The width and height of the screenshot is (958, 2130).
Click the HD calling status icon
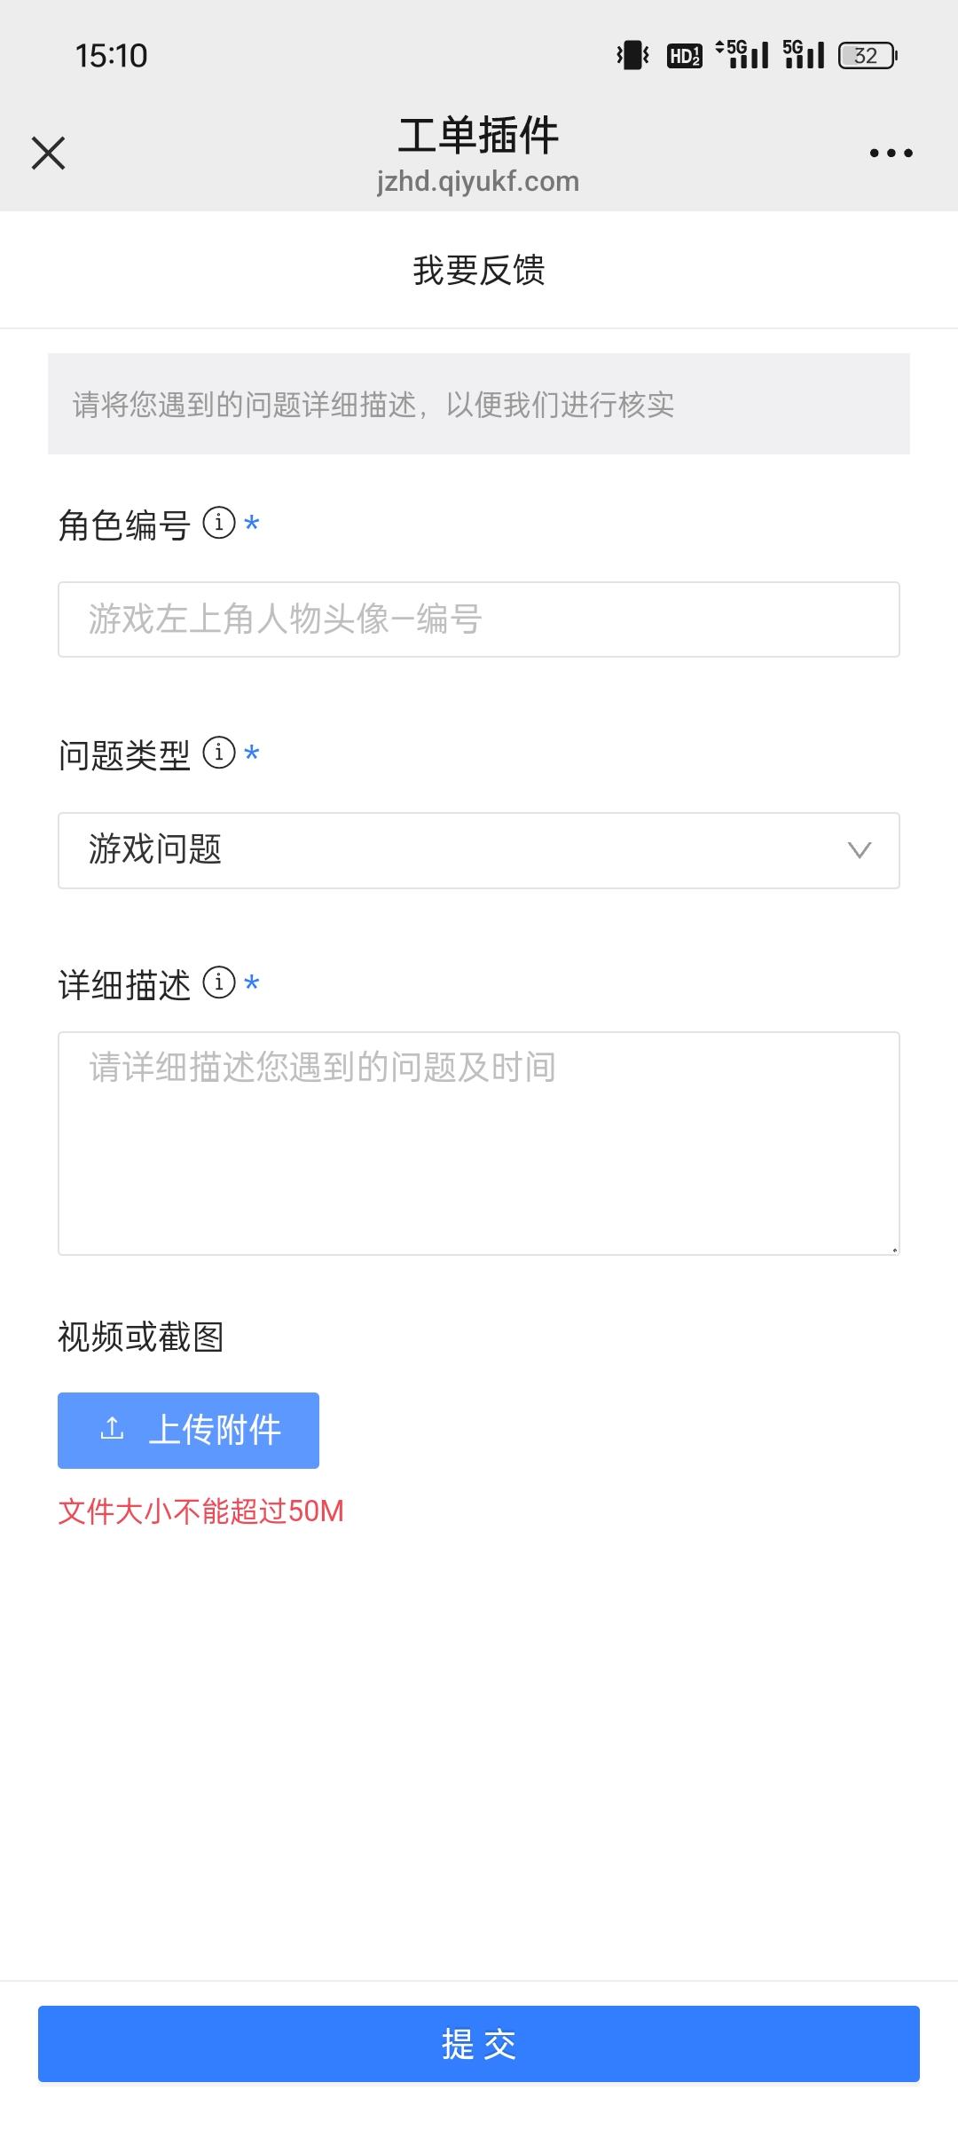click(684, 55)
